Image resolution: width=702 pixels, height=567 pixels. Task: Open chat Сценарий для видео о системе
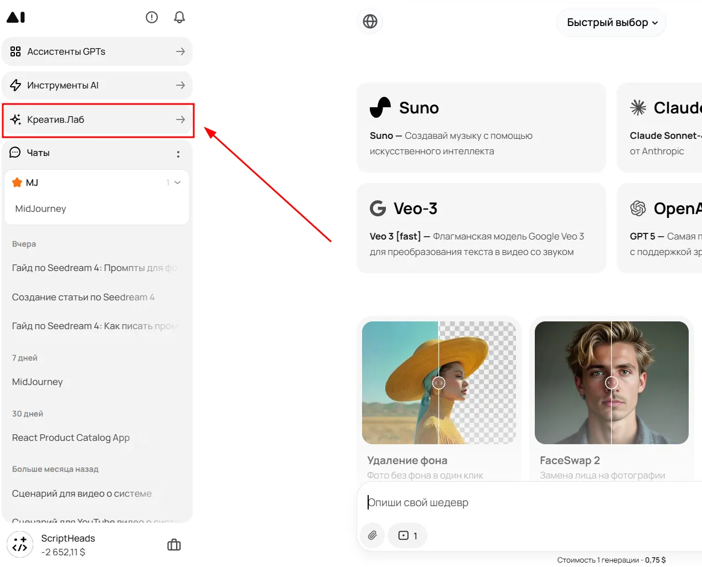(82, 493)
